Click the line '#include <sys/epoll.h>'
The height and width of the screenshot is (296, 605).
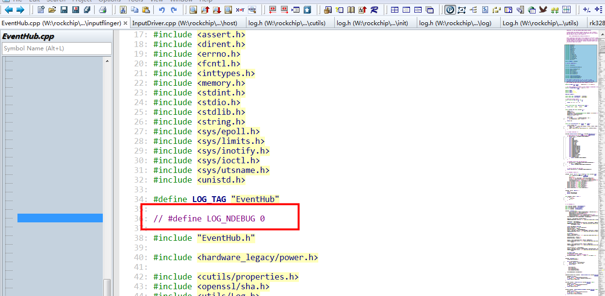tap(206, 131)
